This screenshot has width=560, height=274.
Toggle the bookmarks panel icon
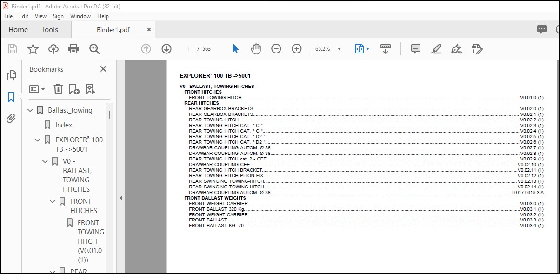11,97
